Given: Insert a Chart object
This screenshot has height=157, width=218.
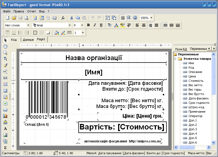Looking at the screenshot, I should 5,116.
